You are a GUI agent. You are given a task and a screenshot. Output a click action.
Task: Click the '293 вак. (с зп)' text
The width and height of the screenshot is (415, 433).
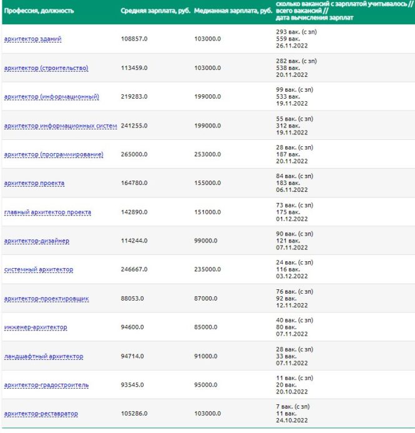point(296,32)
